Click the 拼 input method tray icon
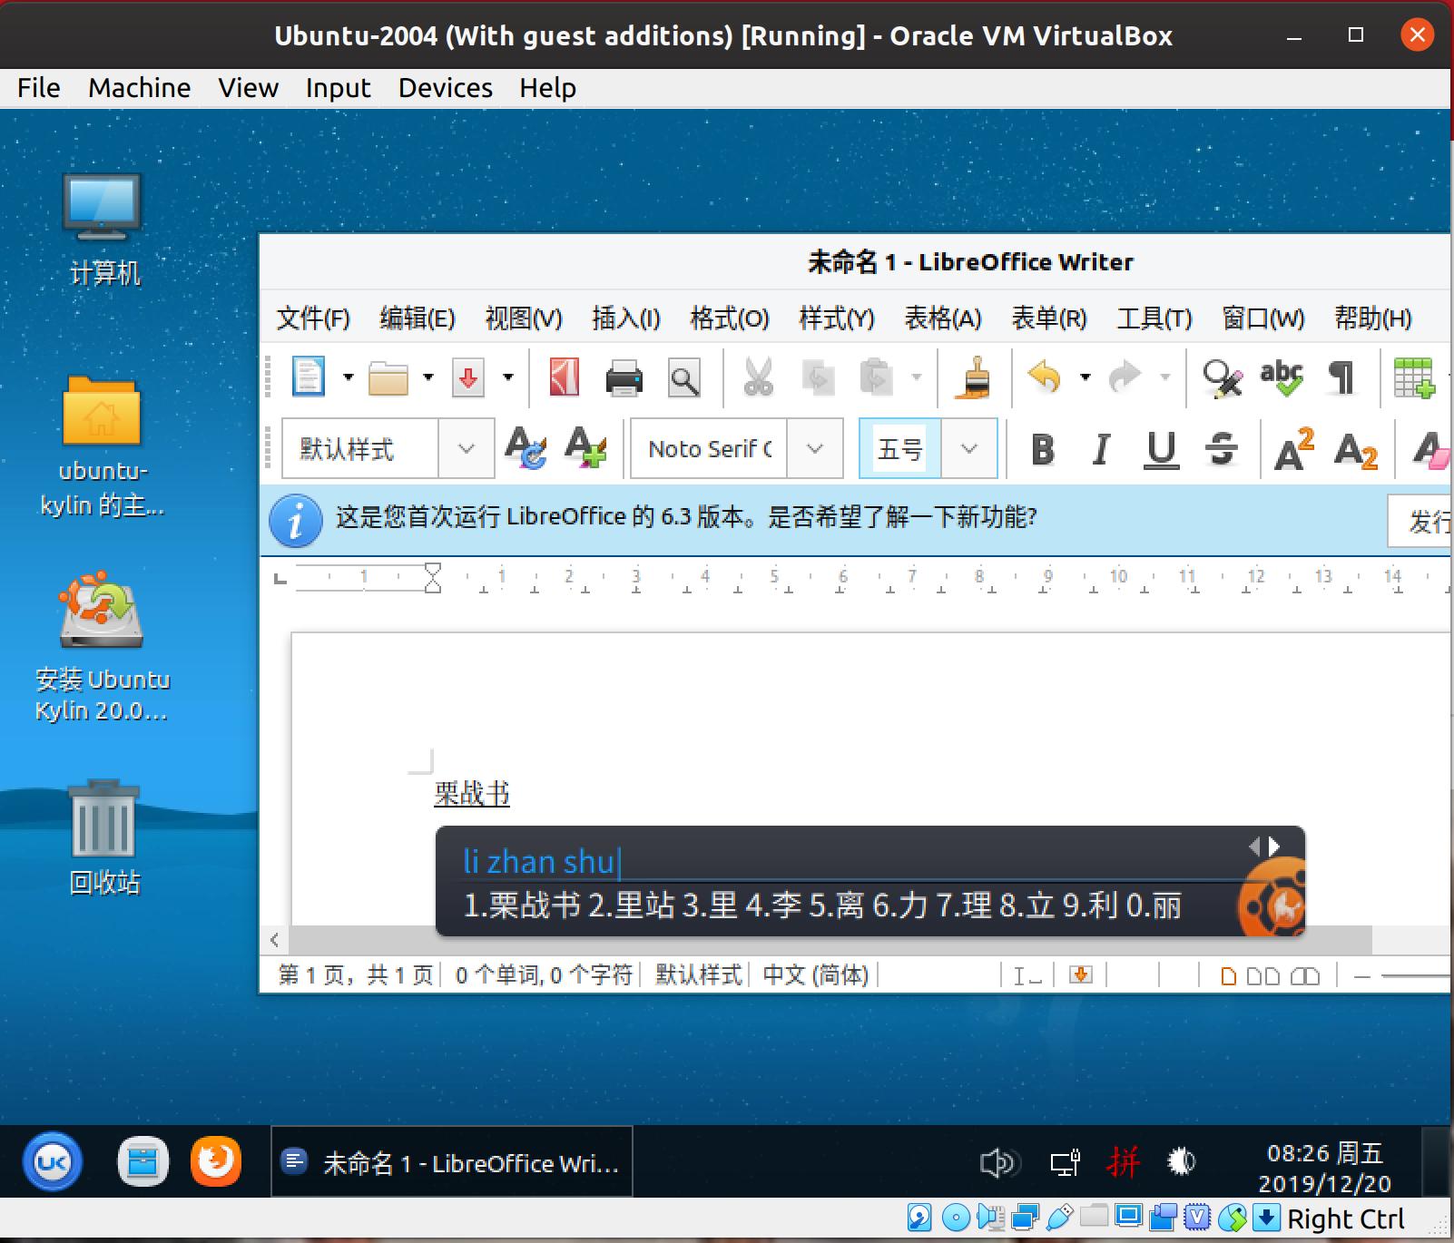 (1123, 1161)
